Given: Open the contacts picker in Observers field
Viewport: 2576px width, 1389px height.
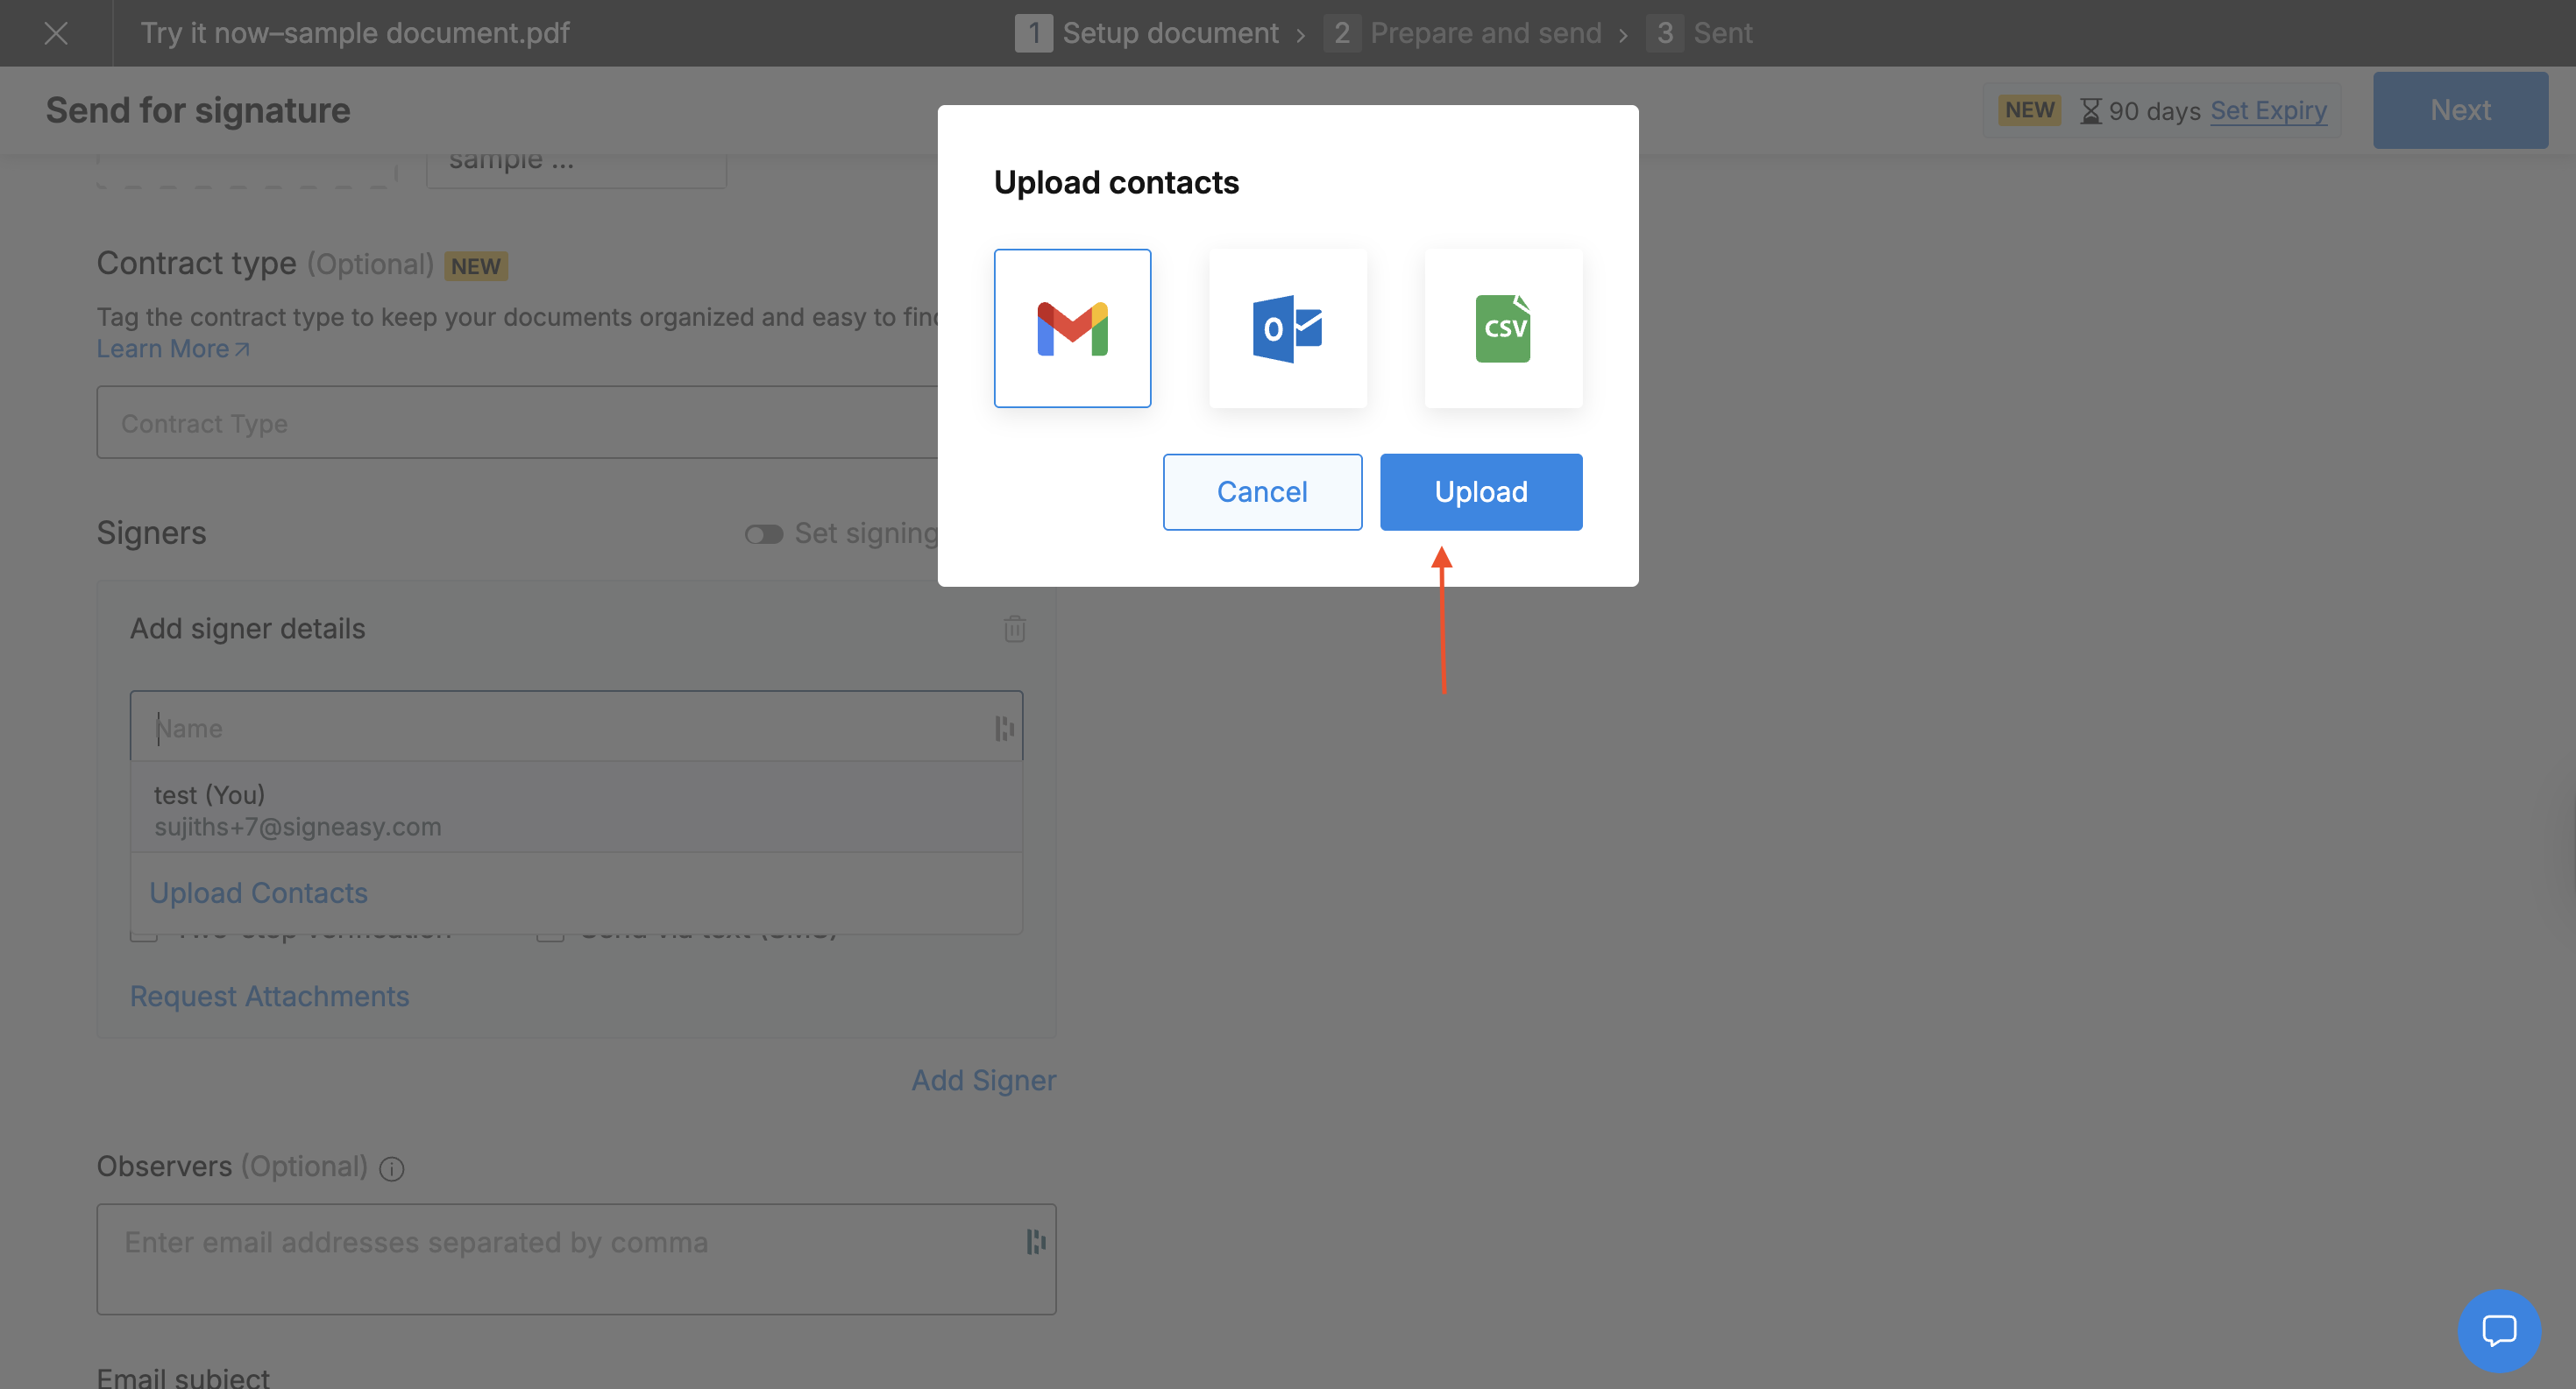Looking at the screenshot, I should [x=1035, y=1241].
